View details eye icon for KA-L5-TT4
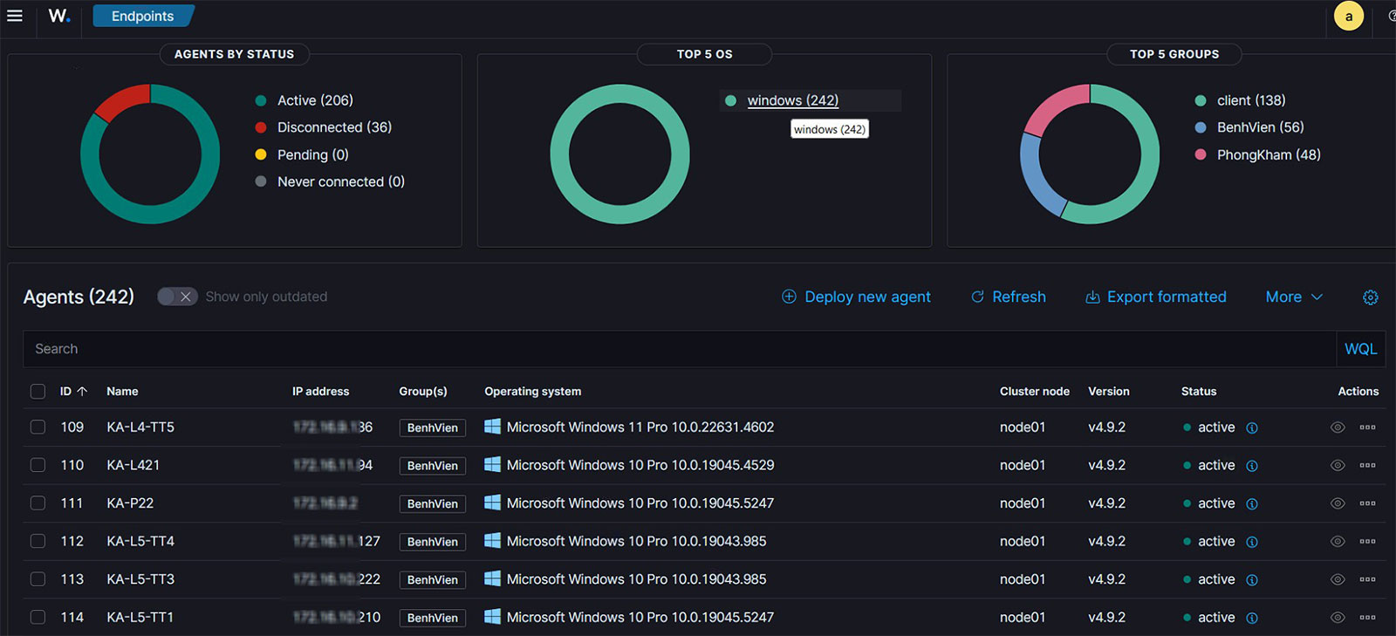Screen dimensions: 1396x636 coord(1338,541)
